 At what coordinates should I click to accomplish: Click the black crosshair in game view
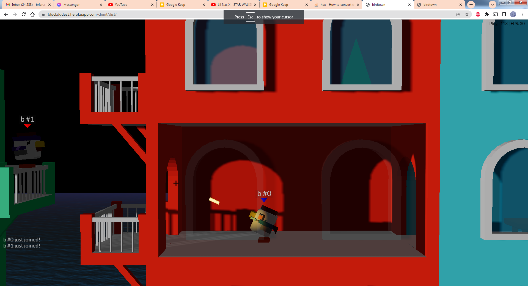pos(176,183)
